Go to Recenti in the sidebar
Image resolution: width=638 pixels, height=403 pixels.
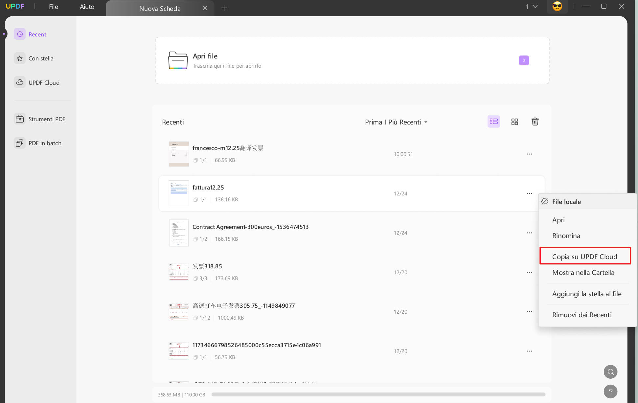38,34
